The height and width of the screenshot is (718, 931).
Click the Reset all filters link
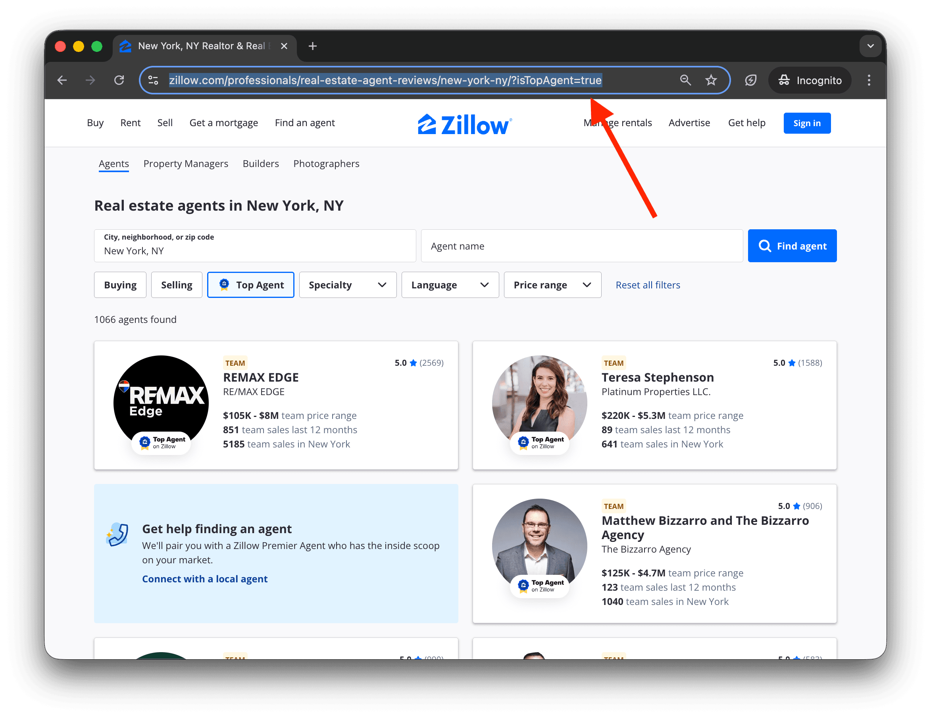coord(648,285)
